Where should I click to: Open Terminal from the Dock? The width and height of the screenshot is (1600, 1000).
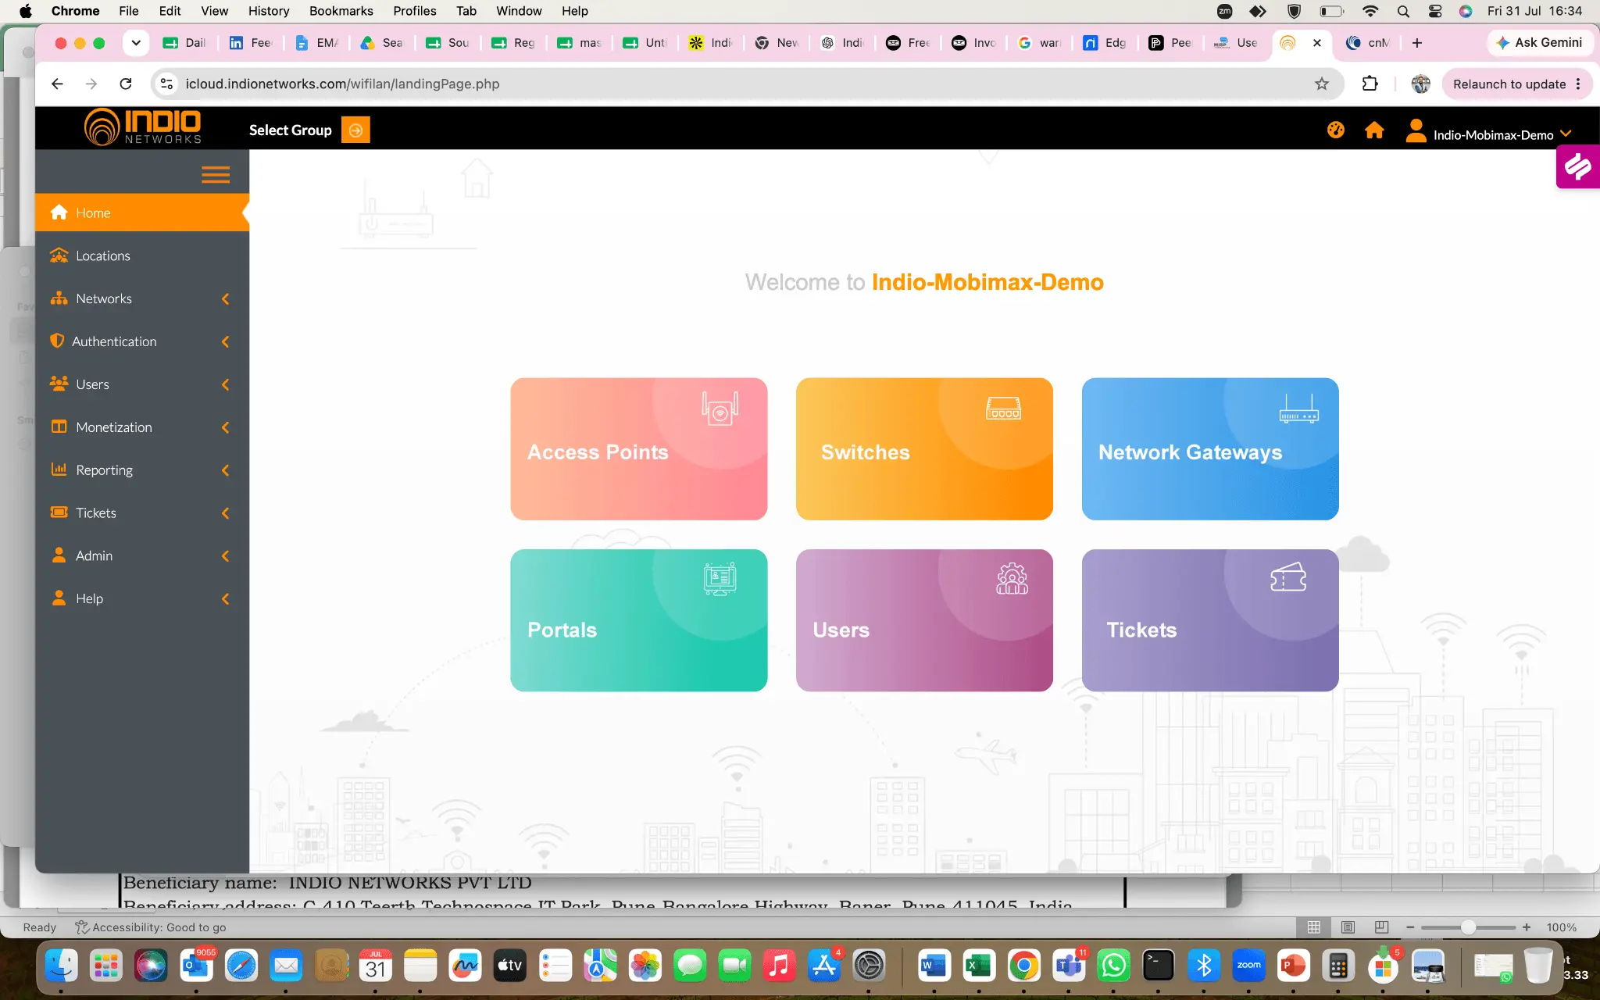[1158, 966]
